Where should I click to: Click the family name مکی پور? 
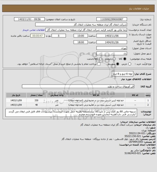[x=135, y=150]
